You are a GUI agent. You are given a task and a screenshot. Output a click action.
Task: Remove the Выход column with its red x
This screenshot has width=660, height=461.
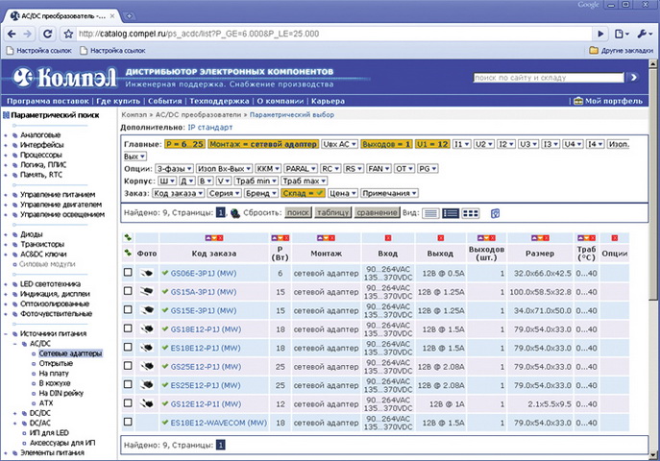click(440, 238)
